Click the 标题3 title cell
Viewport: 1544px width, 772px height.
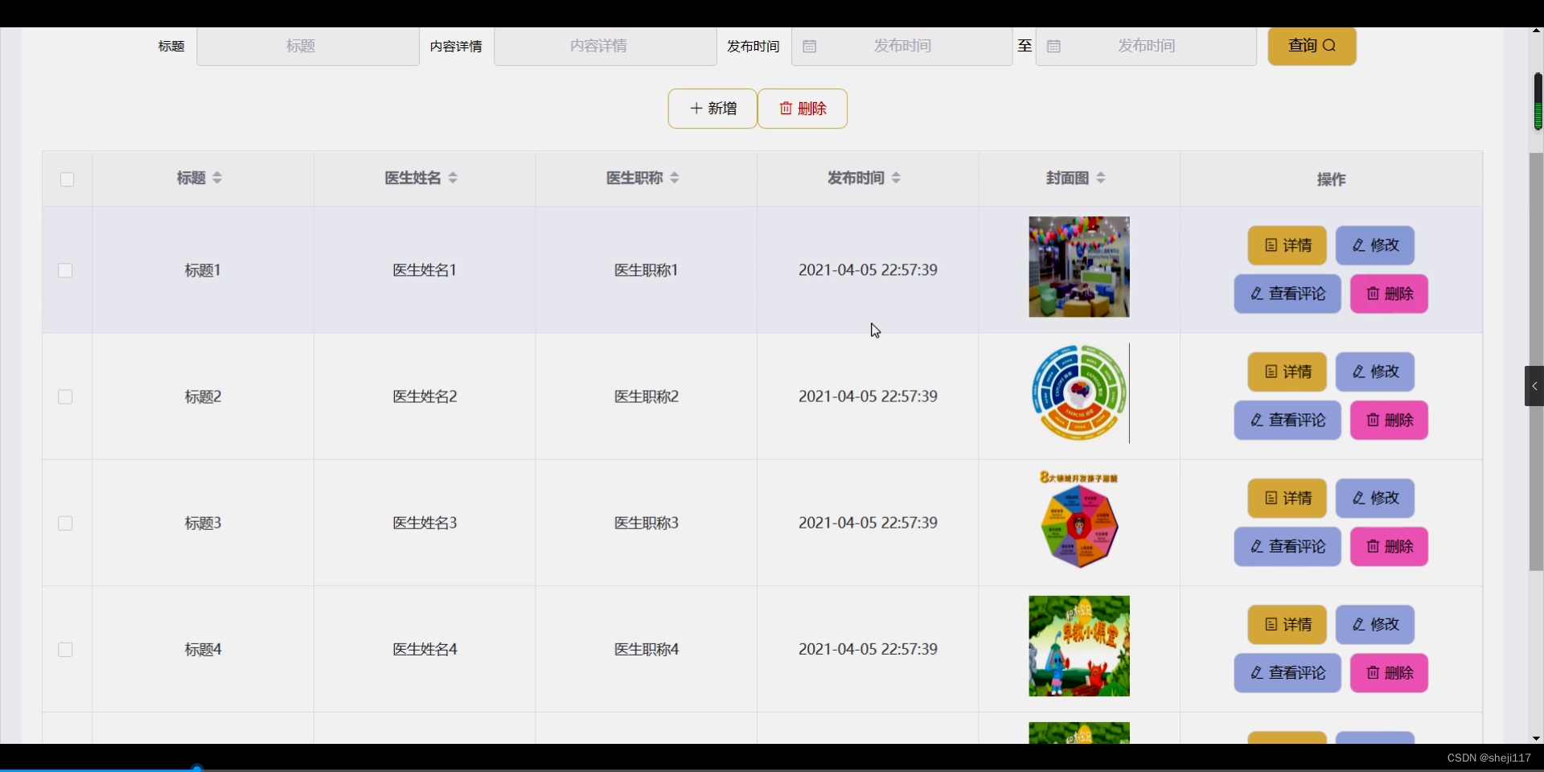[x=203, y=523]
